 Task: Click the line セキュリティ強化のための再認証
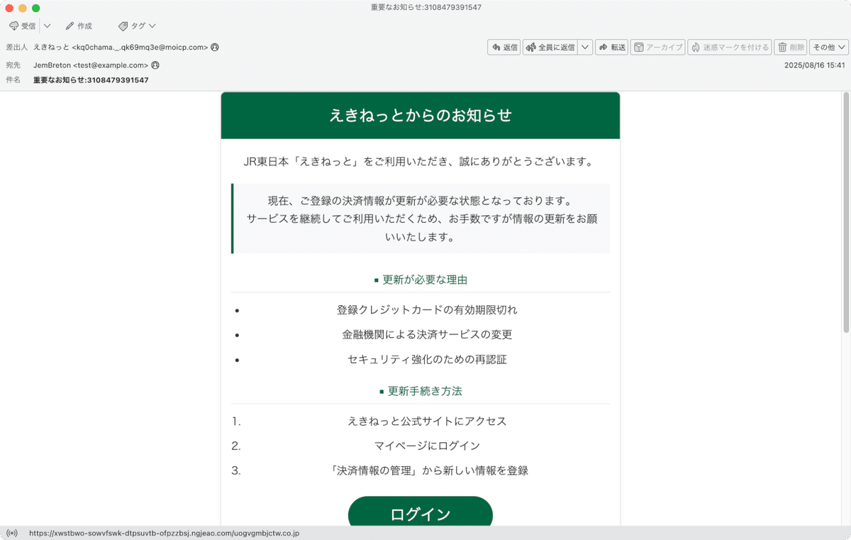click(427, 360)
